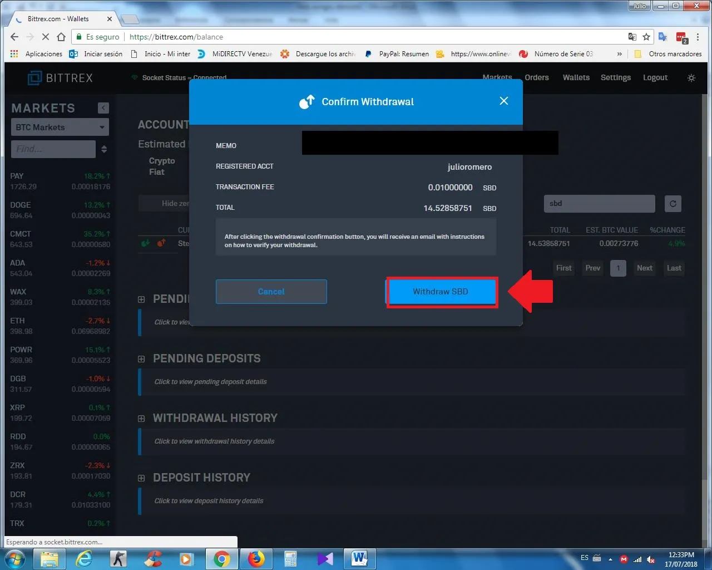The height and width of the screenshot is (570, 712).
Task: Select the ADA market row
Action: pyautogui.click(x=60, y=268)
